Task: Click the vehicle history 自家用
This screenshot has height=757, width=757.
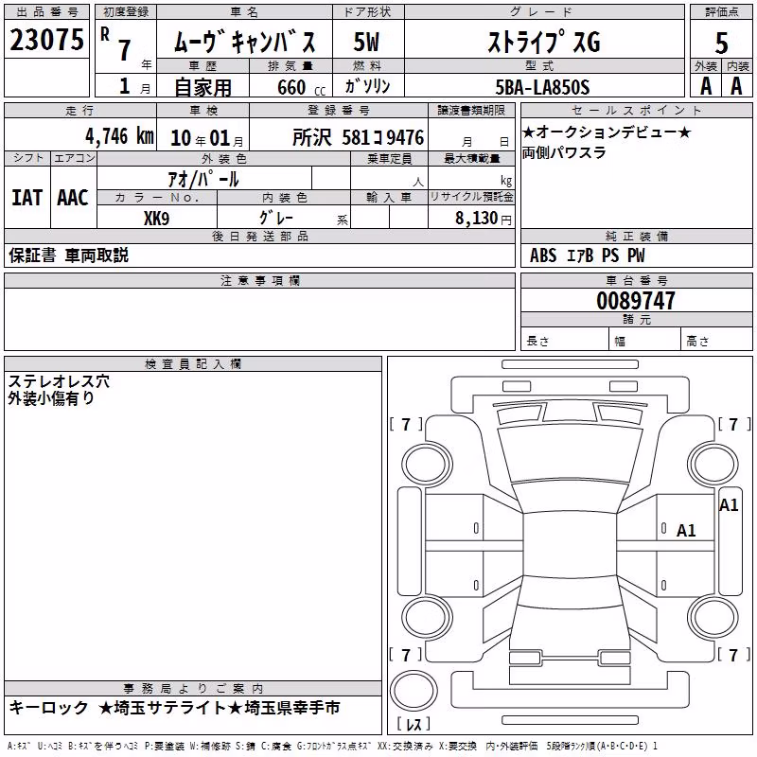Action: 202,87
